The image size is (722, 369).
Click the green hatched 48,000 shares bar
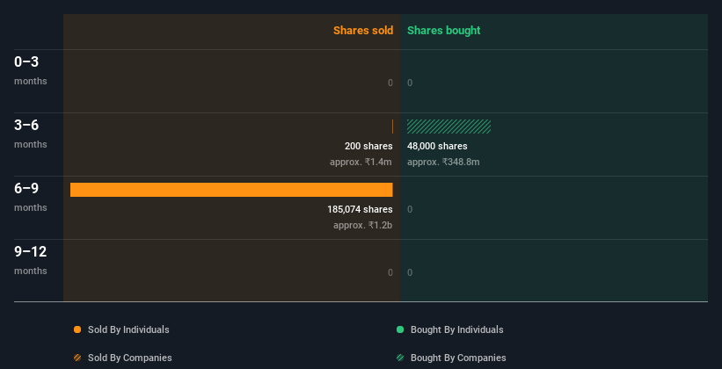449,127
